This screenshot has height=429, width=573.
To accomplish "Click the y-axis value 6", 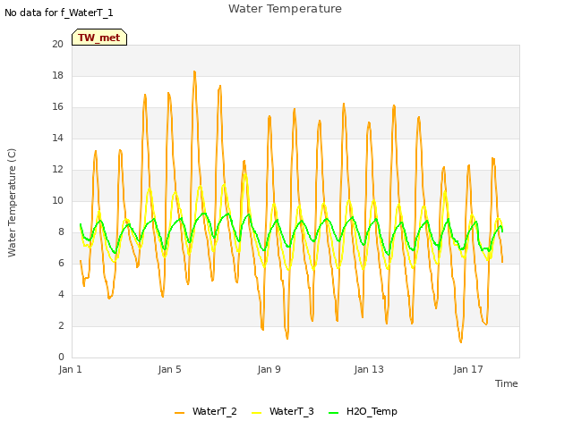I will point(61,263).
